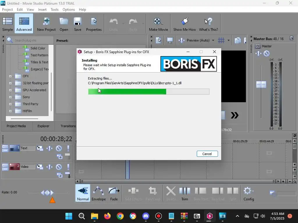Open project Properties
Viewport: 298px width, 223px height.
point(94,24)
